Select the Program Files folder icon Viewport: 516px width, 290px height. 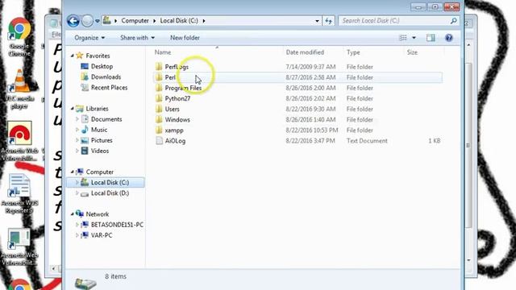pos(159,88)
